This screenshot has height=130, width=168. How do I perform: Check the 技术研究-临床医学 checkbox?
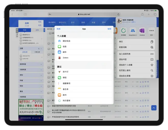(x=21, y=43)
